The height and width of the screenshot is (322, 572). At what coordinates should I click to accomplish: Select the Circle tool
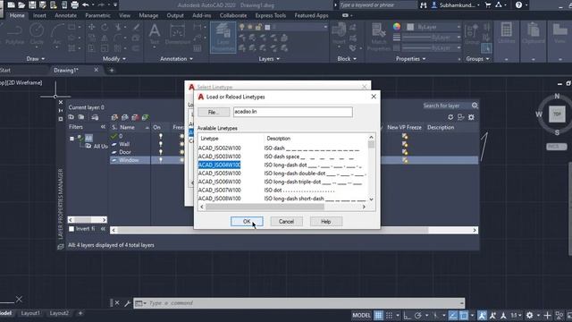point(37,35)
